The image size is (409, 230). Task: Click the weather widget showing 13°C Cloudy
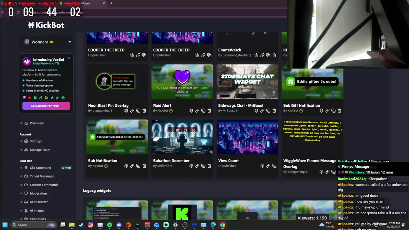[x=327, y=225]
